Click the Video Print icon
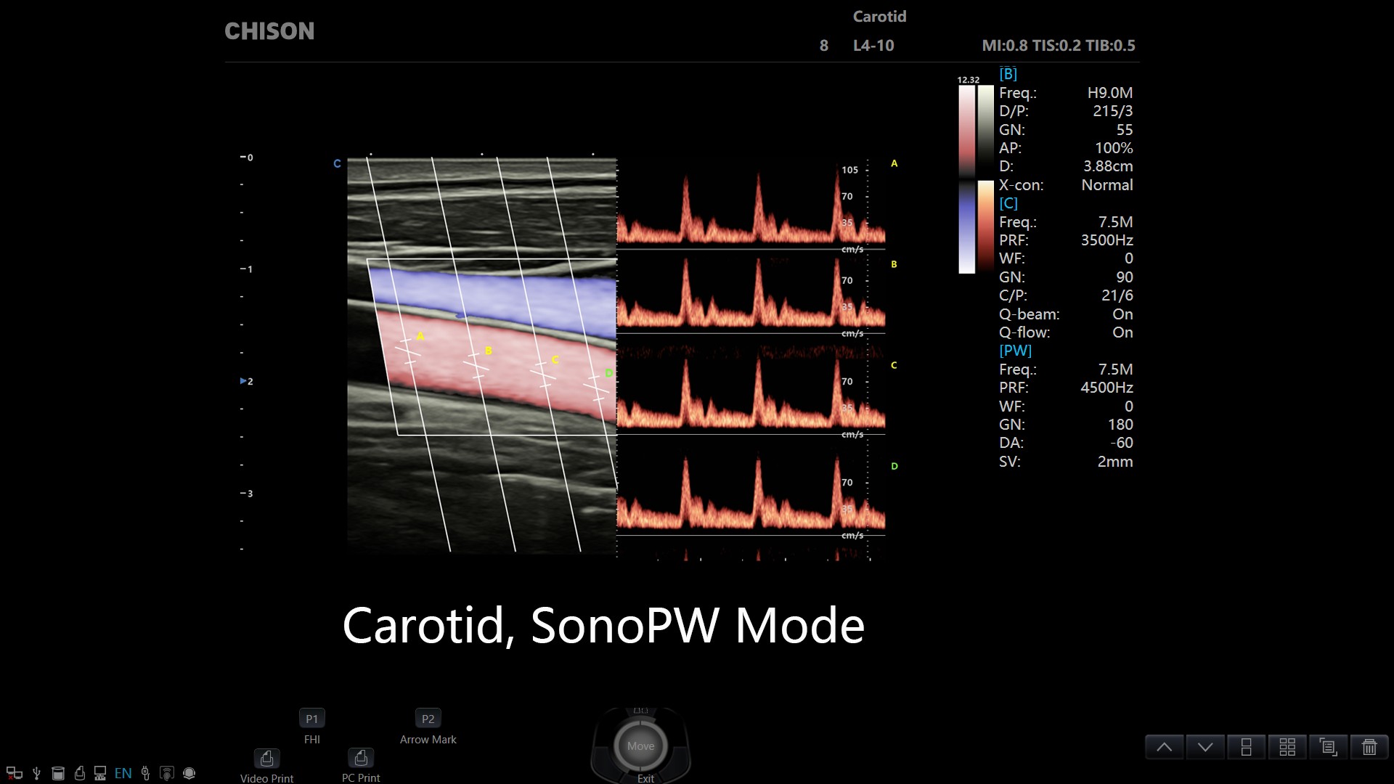This screenshot has width=1394, height=784. point(266,758)
